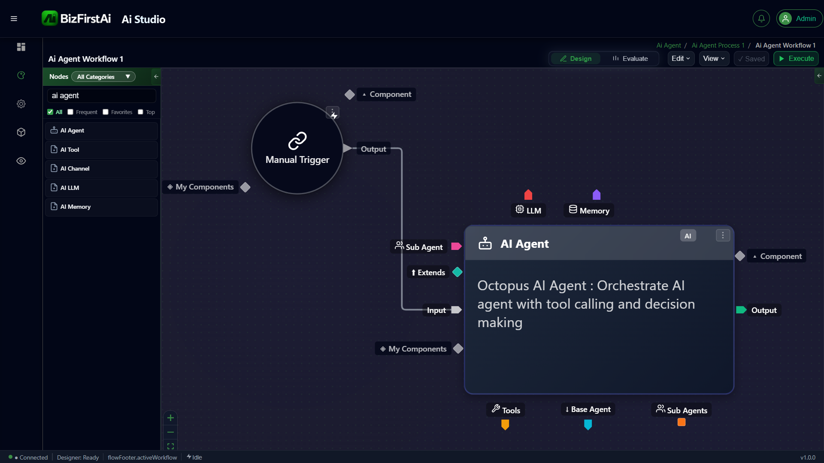
Task: Toggle the All filter checkbox
Action: (x=50, y=112)
